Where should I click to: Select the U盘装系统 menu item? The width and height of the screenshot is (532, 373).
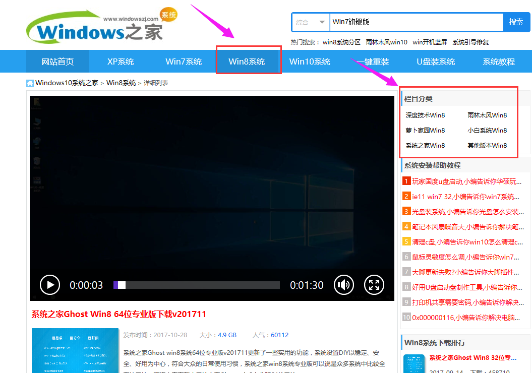436,61
